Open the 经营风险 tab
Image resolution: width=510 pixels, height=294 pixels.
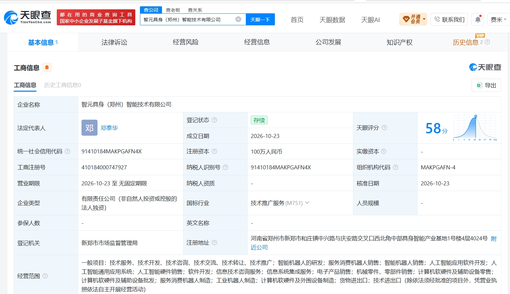coord(186,42)
